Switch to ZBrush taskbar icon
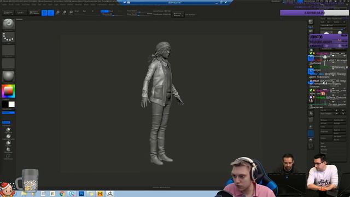This screenshot has width=350, height=197. 110,194
